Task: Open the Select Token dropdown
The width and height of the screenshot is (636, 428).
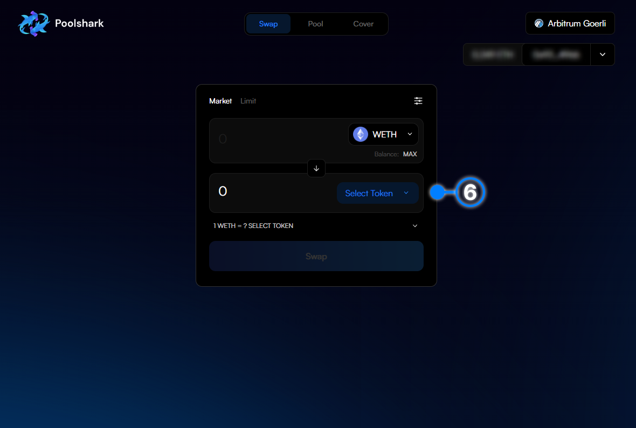Action: click(377, 193)
